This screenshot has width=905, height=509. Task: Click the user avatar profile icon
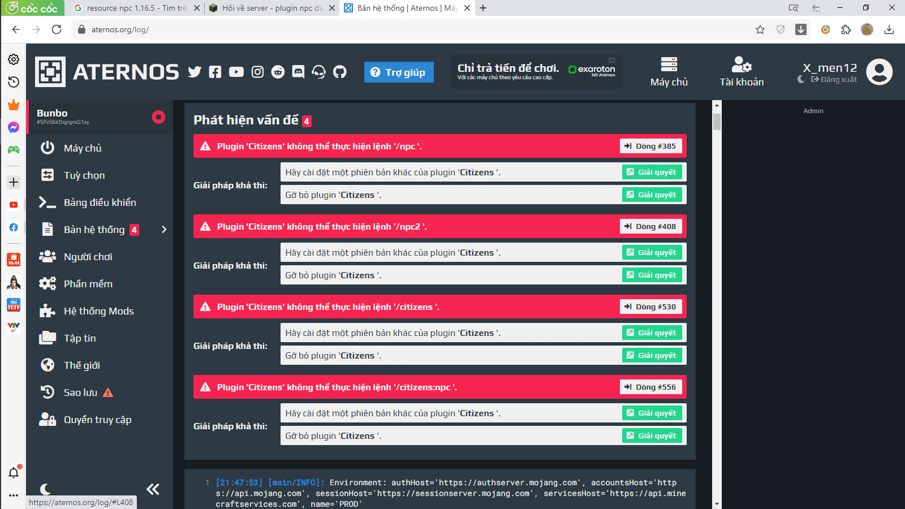click(x=880, y=72)
